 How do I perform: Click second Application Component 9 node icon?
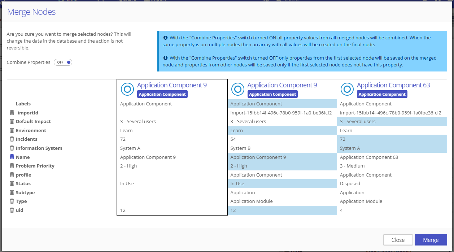click(x=237, y=89)
